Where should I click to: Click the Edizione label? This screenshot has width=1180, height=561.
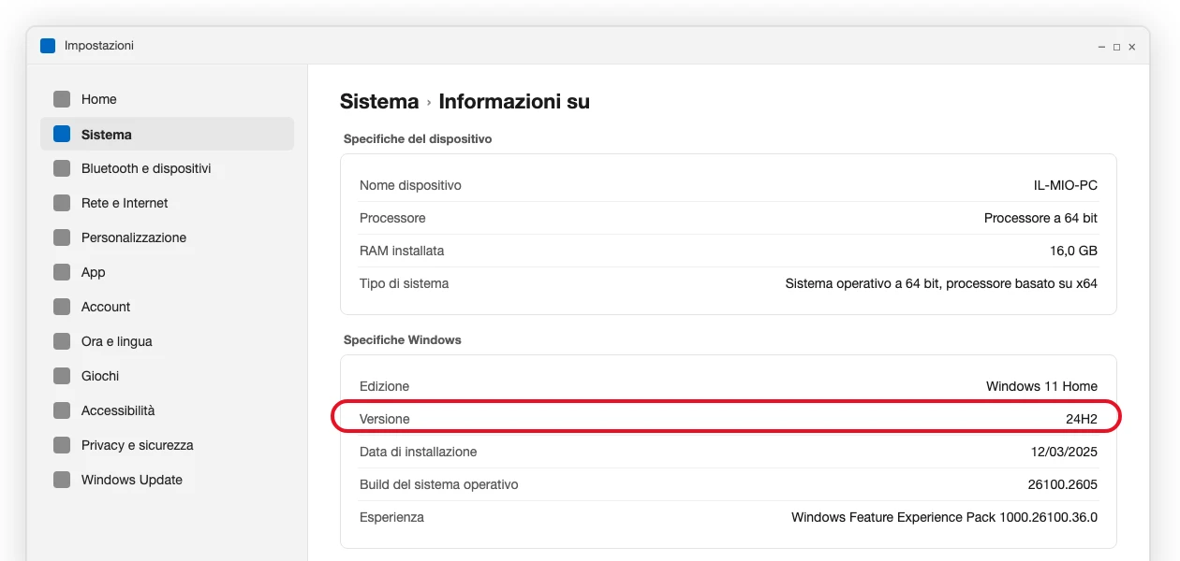click(384, 386)
